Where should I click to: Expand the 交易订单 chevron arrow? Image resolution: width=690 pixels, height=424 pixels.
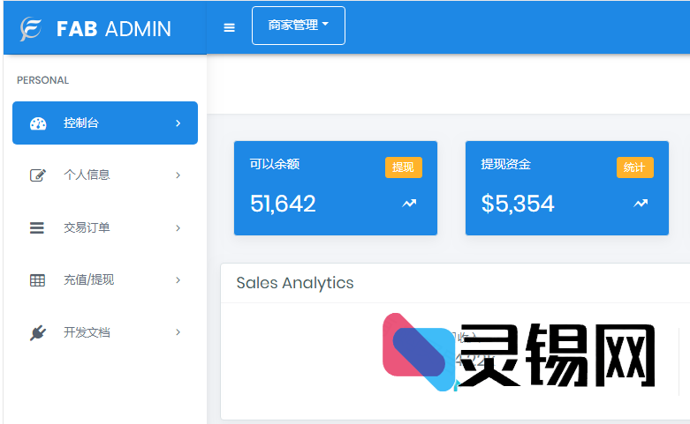pyautogui.click(x=178, y=228)
